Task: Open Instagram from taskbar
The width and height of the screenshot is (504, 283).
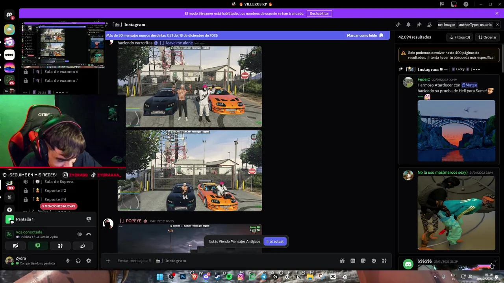Action: (241, 277)
